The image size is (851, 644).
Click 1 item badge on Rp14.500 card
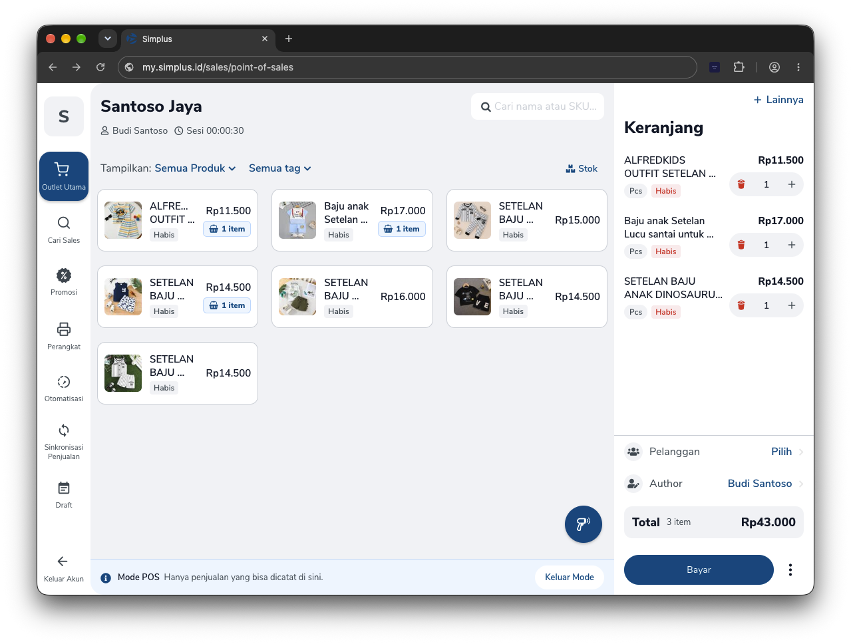[227, 305]
